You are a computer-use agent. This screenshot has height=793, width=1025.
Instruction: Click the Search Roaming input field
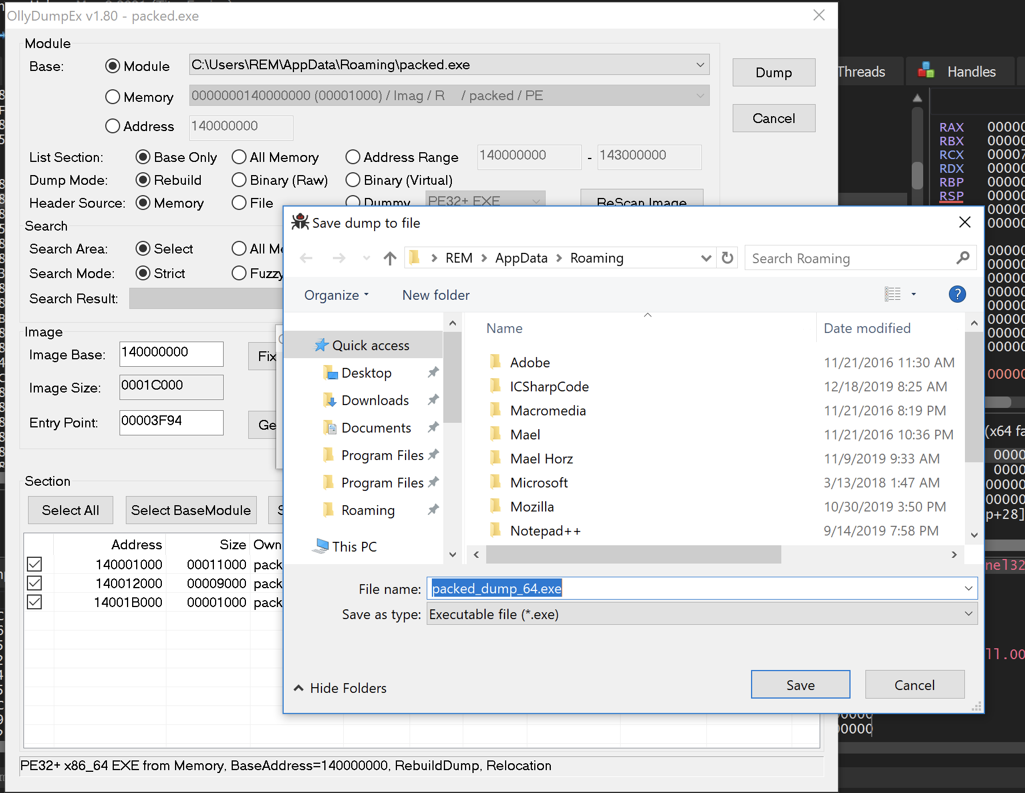tap(849, 258)
